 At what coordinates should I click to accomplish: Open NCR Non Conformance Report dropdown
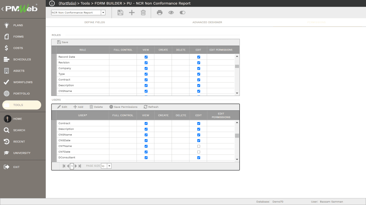103,12
